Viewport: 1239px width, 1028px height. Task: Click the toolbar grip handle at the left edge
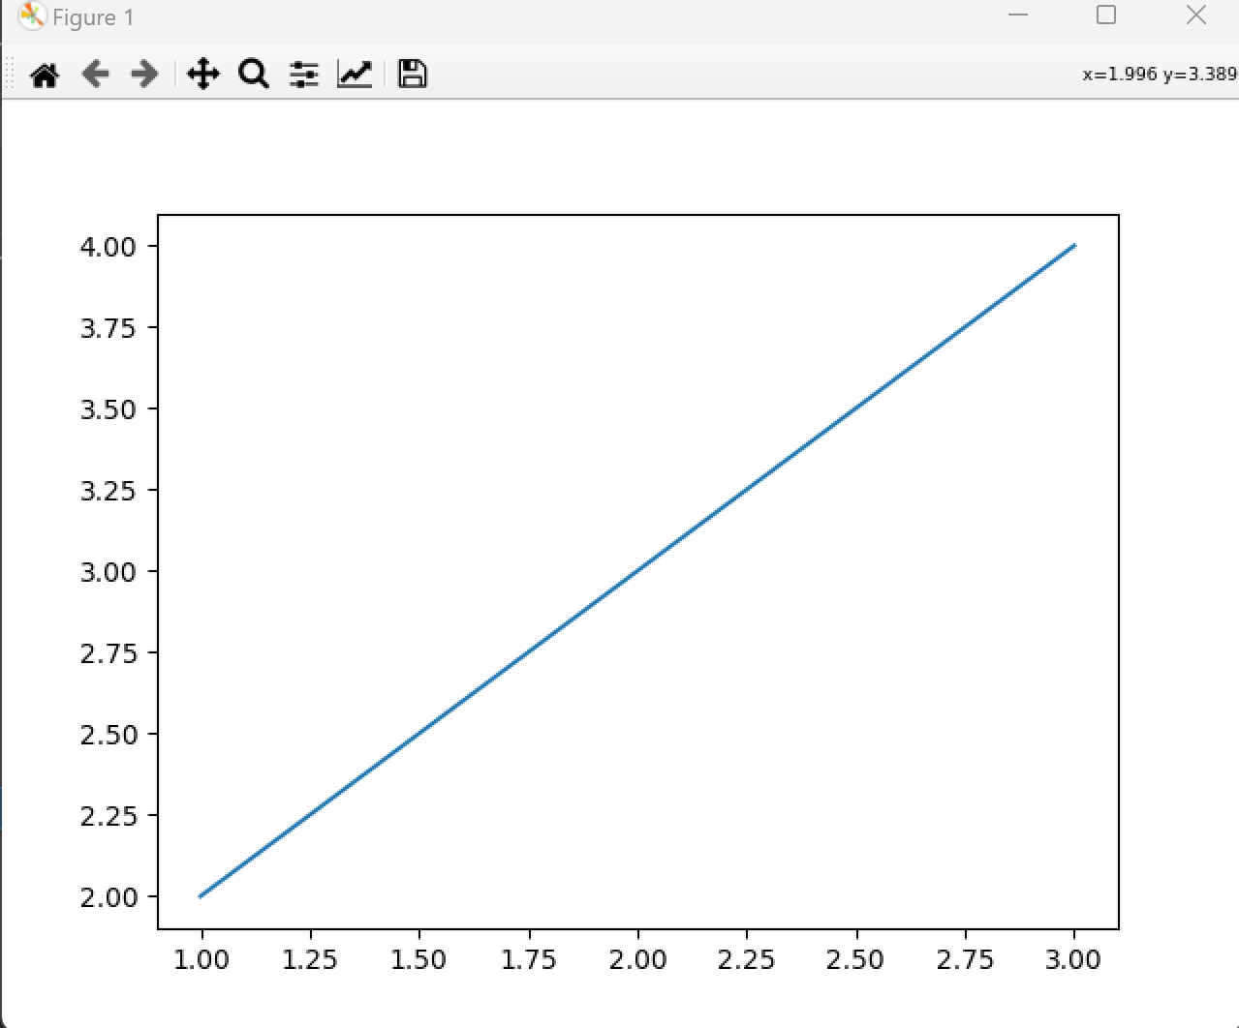(x=10, y=74)
